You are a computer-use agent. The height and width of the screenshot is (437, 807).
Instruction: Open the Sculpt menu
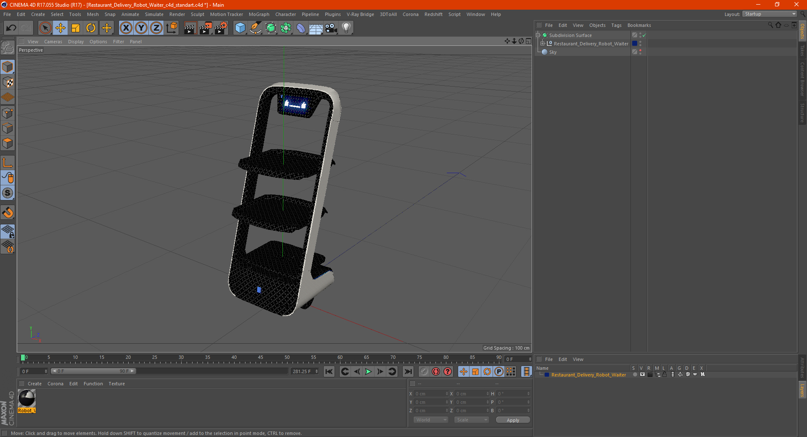(197, 14)
